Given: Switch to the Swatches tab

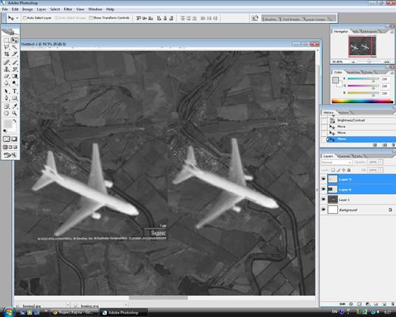Looking at the screenshot, I should (354, 73).
